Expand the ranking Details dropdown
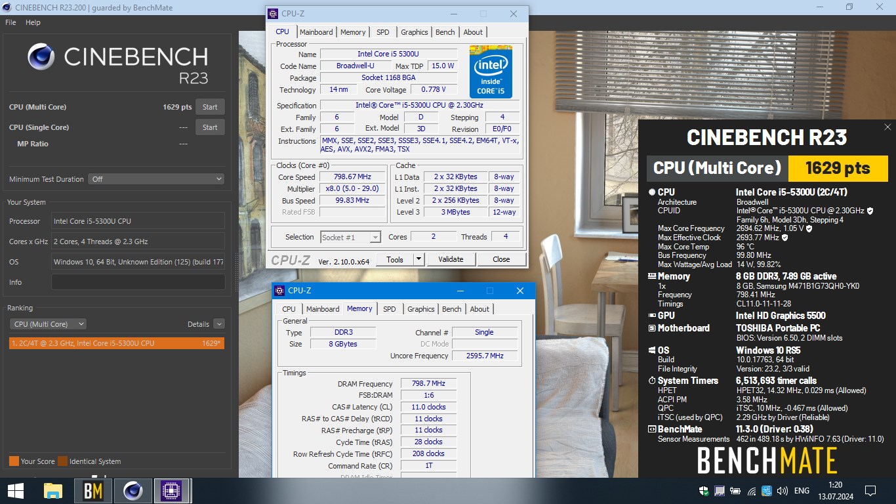The height and width of the screenshot is (504, 896). [x=218, y=324]
